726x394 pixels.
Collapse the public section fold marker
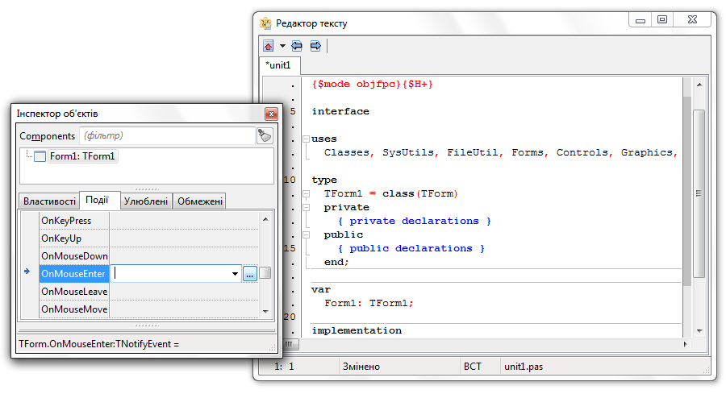(x=306, y=235)
